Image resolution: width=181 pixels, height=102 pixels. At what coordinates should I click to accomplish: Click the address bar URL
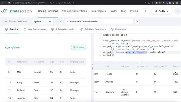coord(44,3)
